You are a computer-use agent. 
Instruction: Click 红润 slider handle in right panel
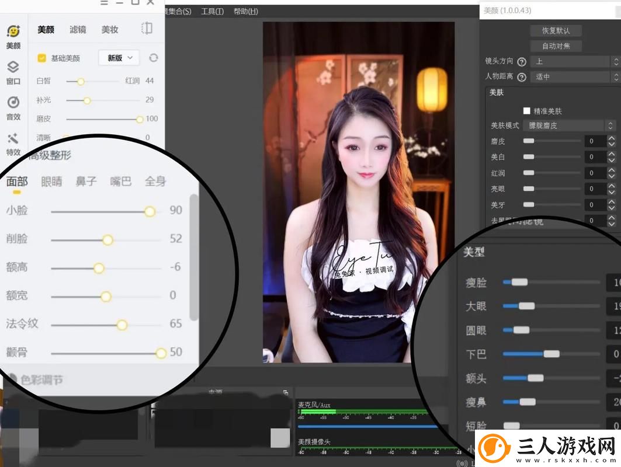[x=529, y=173]
